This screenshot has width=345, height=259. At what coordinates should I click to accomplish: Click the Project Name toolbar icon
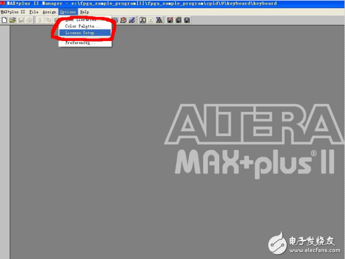(142, 20)
